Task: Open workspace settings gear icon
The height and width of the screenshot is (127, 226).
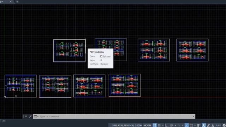Action: click(x=224, y=125)
